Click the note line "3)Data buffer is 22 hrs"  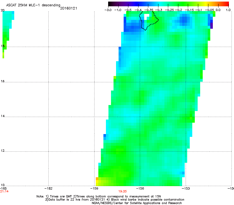(x=114, y=200)
